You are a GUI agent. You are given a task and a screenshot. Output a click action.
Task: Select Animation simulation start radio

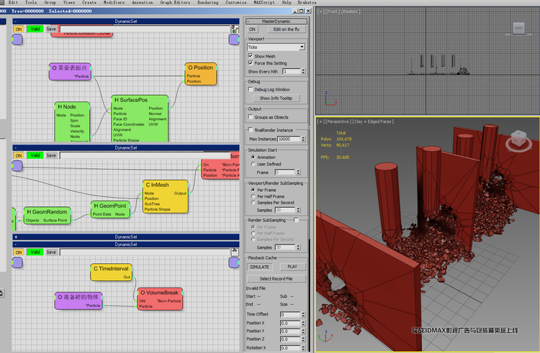click(x=253, y=157)
